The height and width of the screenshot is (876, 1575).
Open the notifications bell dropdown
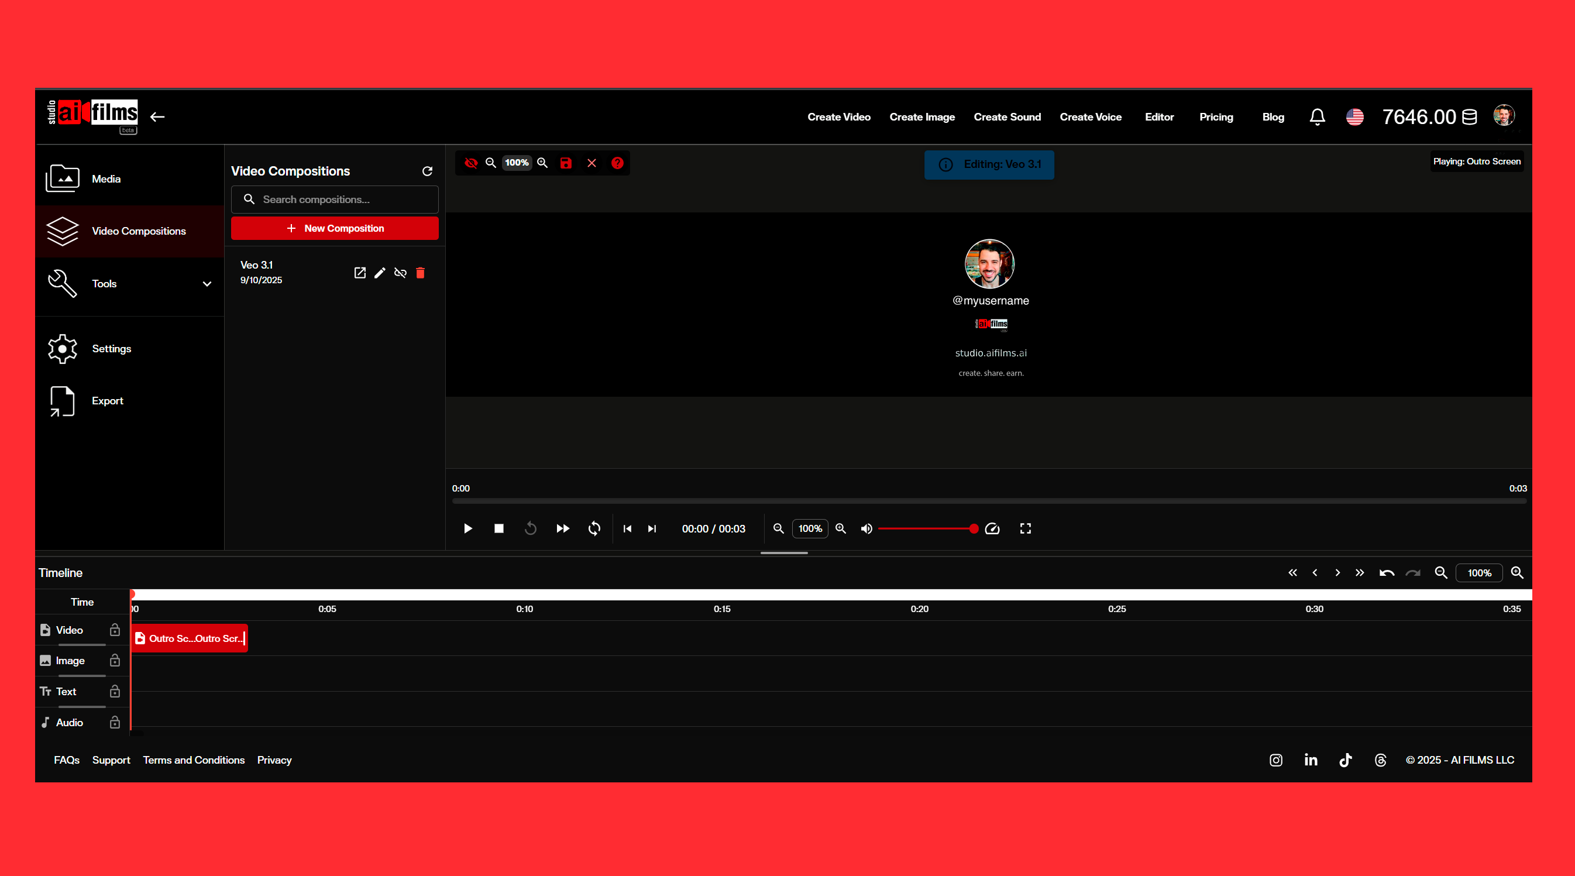click(x=1317, y=116)
